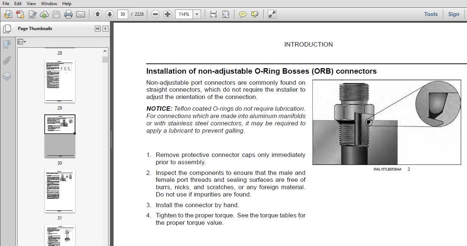Click the Save file floppy icon
467x246 pixels.
[56, 14]
